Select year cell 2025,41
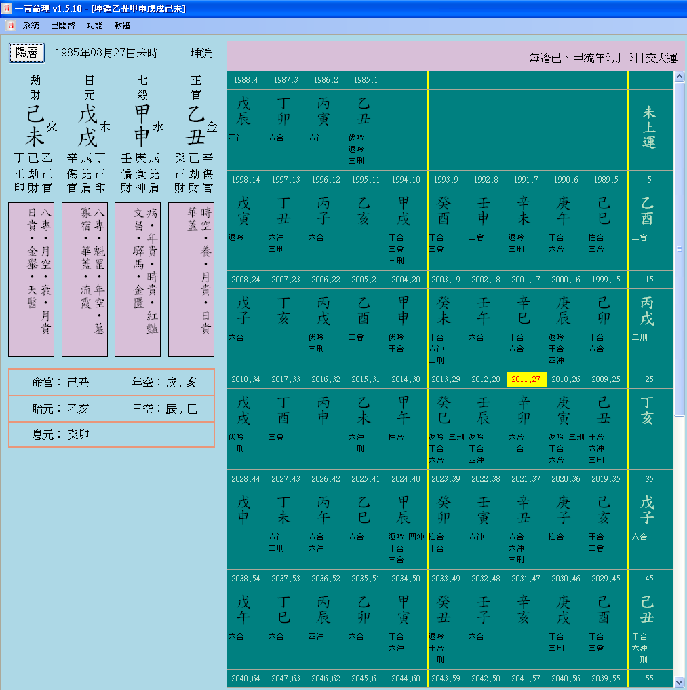 [x=366, y=479]
